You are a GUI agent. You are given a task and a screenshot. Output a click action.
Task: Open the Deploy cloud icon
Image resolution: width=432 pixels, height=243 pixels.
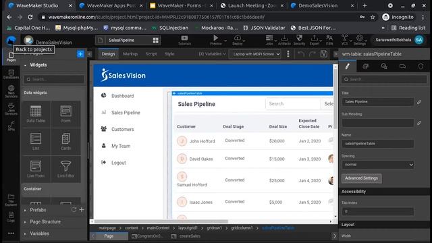point(237,40)
